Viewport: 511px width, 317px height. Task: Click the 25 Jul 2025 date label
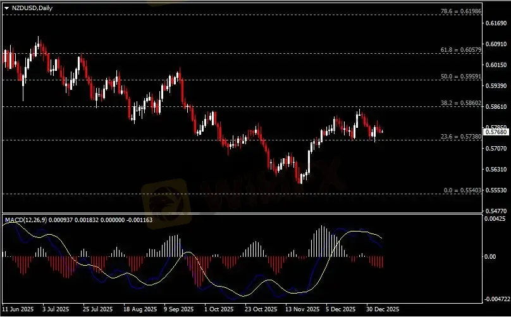pos(97,309)
